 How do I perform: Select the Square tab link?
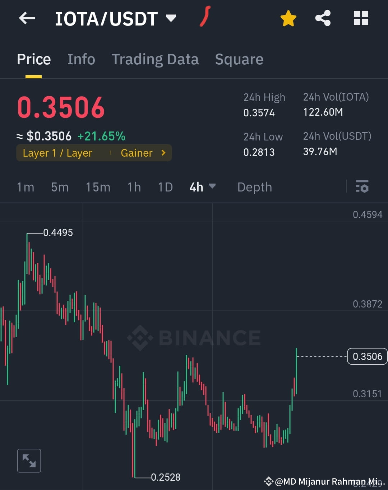pyautogui.click(x=239, y=59)
